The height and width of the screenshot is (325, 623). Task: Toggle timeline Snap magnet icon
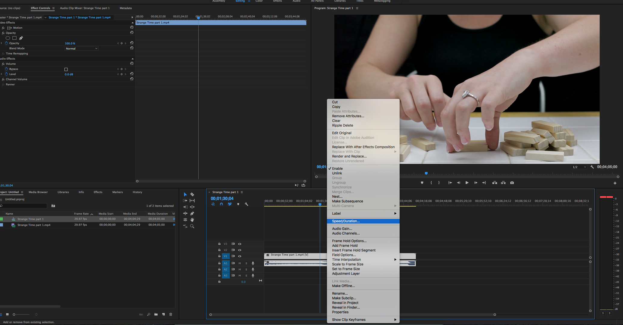point(221,204)
